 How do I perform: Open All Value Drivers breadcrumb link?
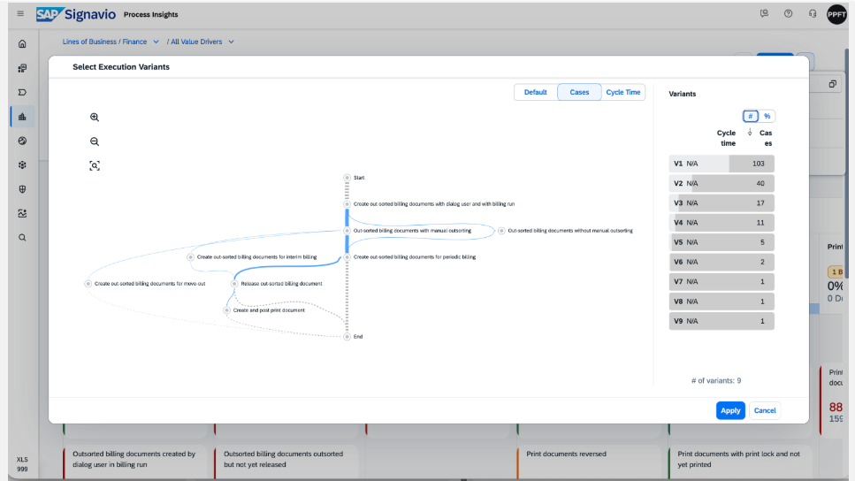pyautogui.click(x=196, y=42)
